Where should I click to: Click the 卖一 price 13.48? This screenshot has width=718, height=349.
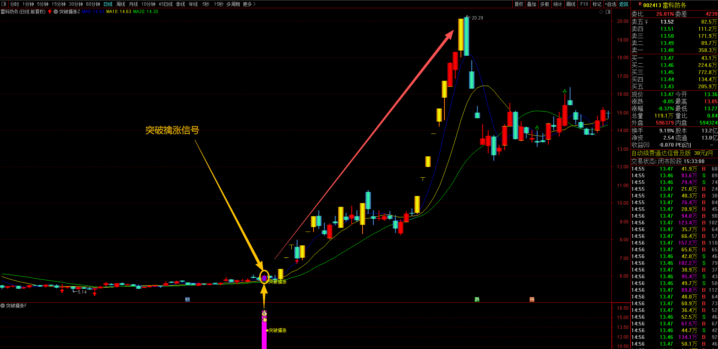pos(667,50)
